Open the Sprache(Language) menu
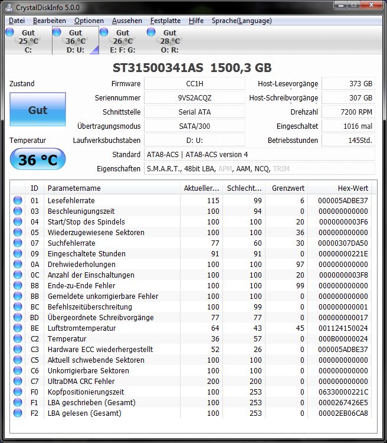Viewport: 387px width, 443px height. pos(242,21)
